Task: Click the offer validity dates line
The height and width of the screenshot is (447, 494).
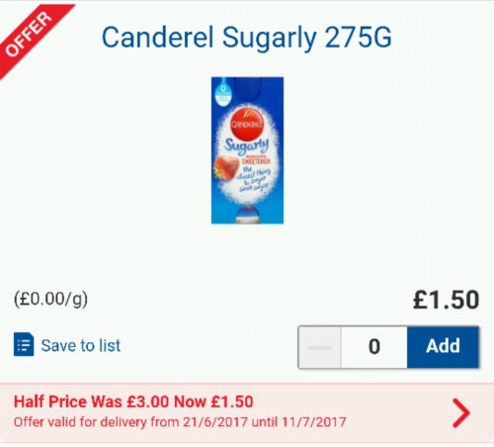Action: [180, 422]
